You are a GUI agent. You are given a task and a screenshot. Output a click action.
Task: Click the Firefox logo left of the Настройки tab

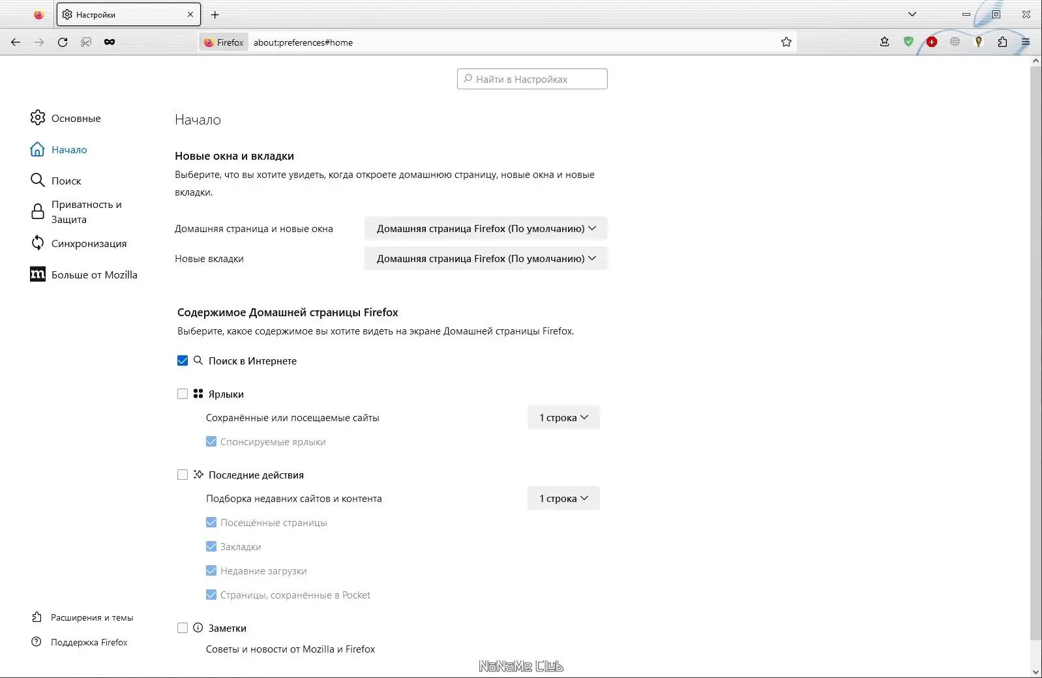click(x=38, y=14)
